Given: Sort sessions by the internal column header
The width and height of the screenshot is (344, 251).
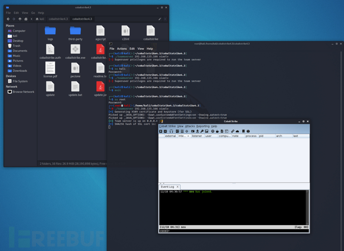Looking at the screenshot, I should point(183,136).
